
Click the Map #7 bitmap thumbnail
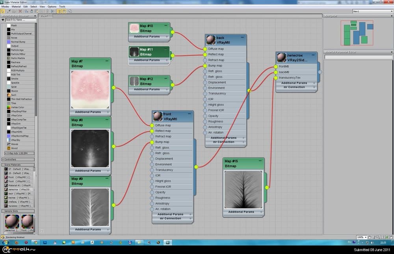point(90,89)
